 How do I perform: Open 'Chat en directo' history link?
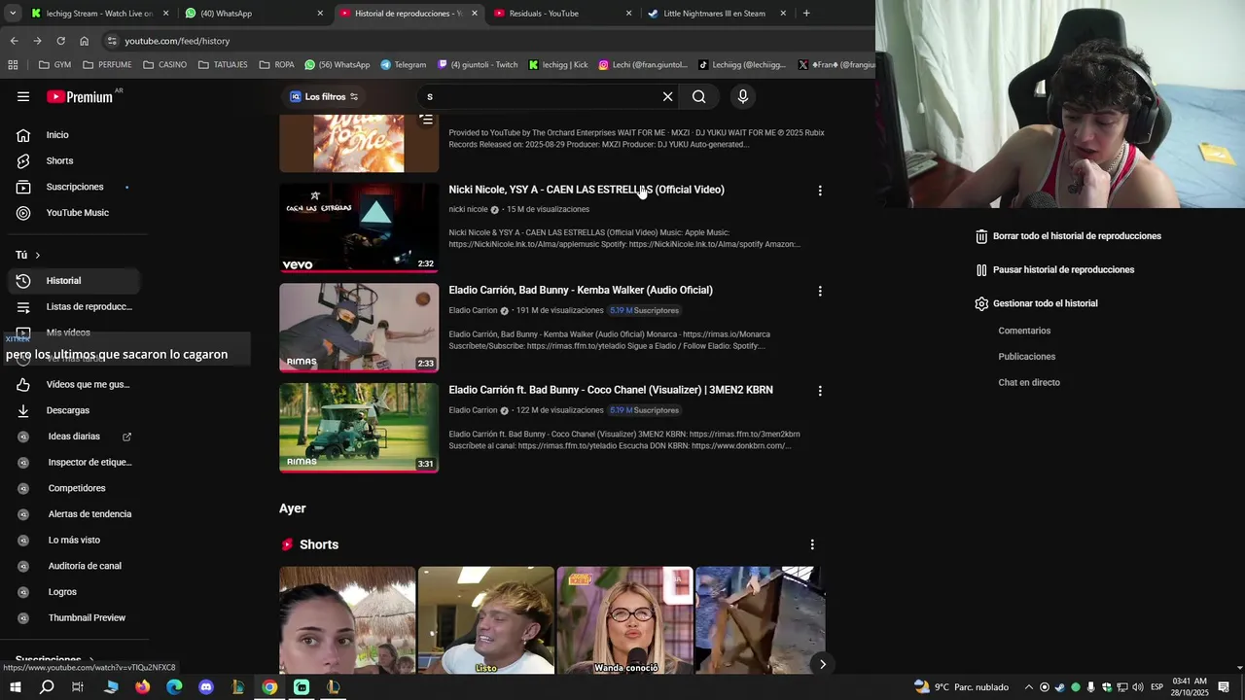(x=1029, y=382)
